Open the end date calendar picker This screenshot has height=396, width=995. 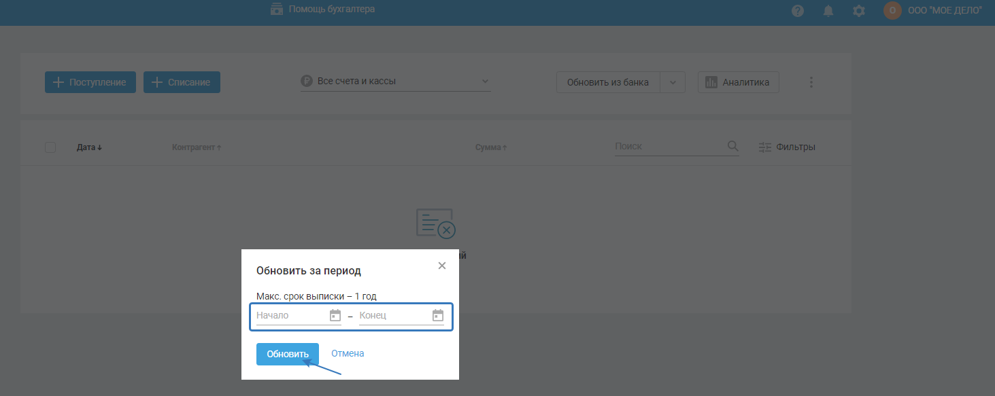[x=438, y=315]
